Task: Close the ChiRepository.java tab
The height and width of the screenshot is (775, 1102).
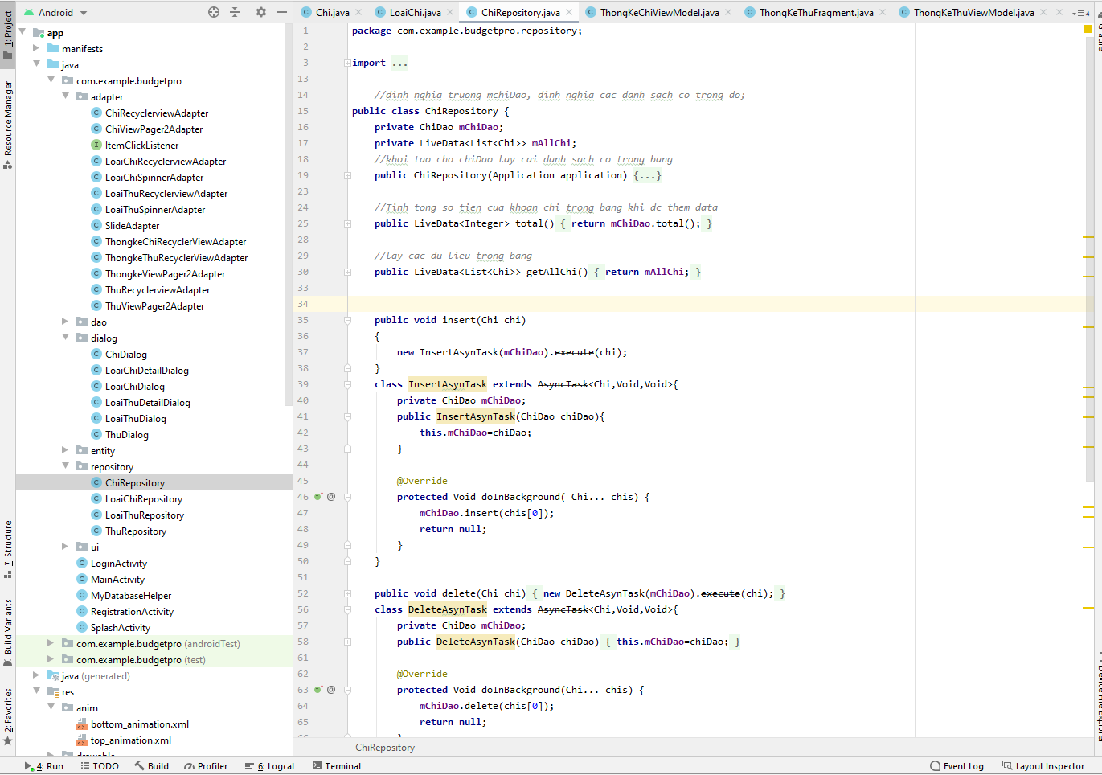Action: click(x=569, y=12)
